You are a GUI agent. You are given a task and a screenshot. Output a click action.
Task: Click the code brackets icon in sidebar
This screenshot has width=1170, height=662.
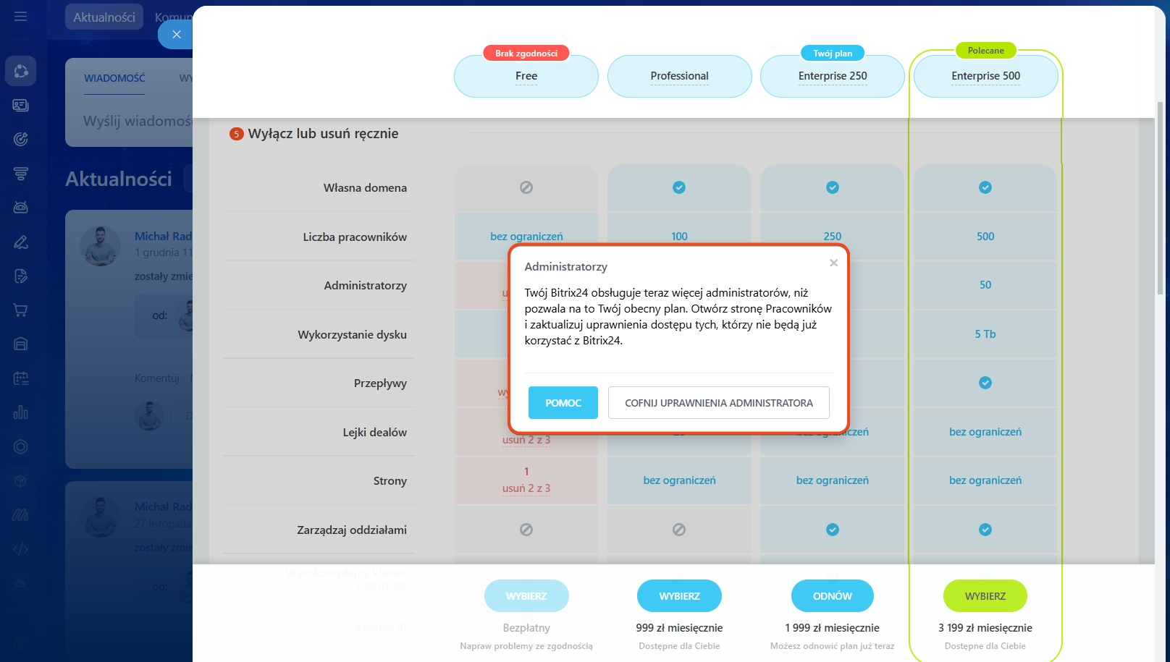coord(20,549)
